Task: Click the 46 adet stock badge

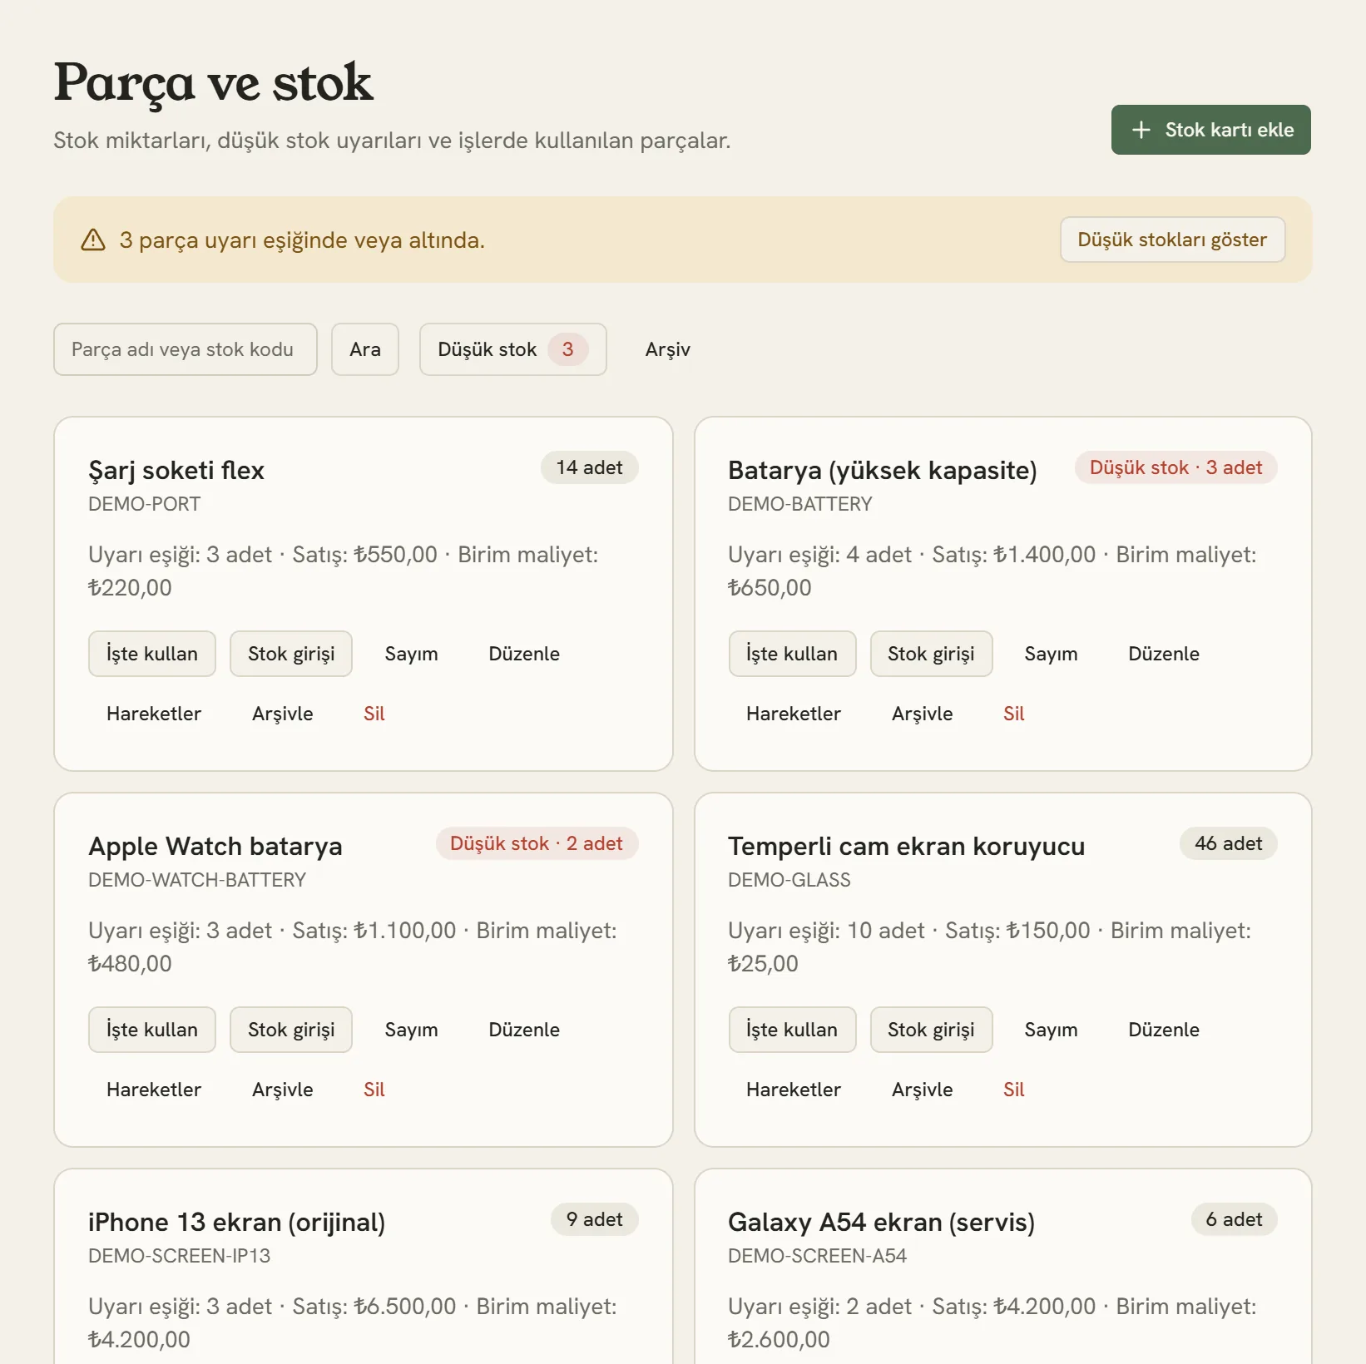Action: pos(1229,843)
